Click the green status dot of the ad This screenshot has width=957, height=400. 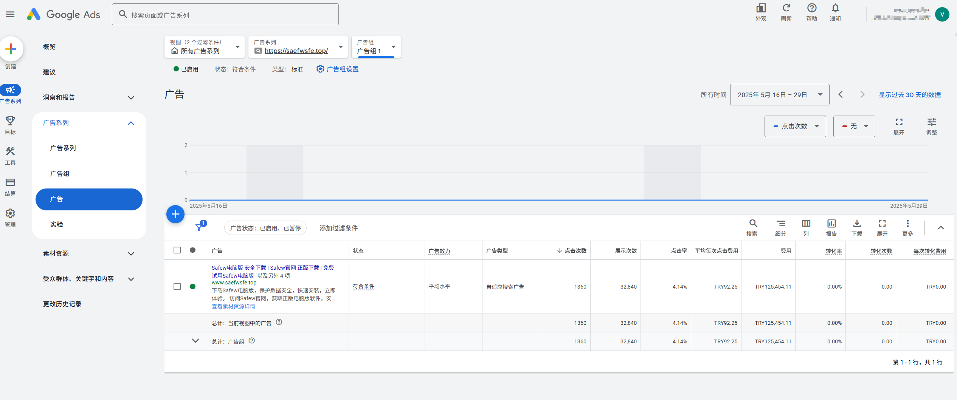[192, 286]
